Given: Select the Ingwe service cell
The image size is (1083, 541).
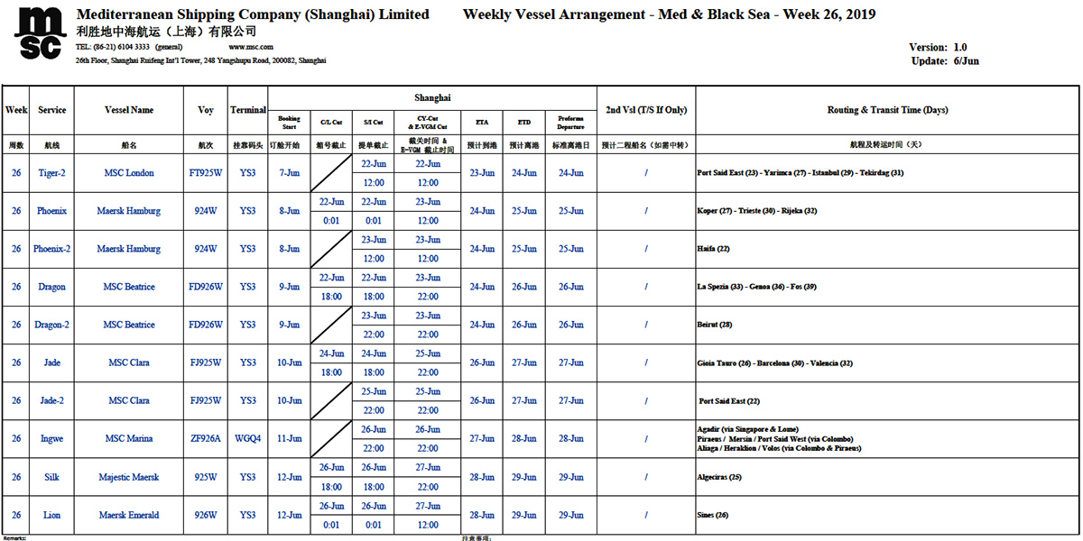Looking at the screenshot, I should tap(51, 439).
